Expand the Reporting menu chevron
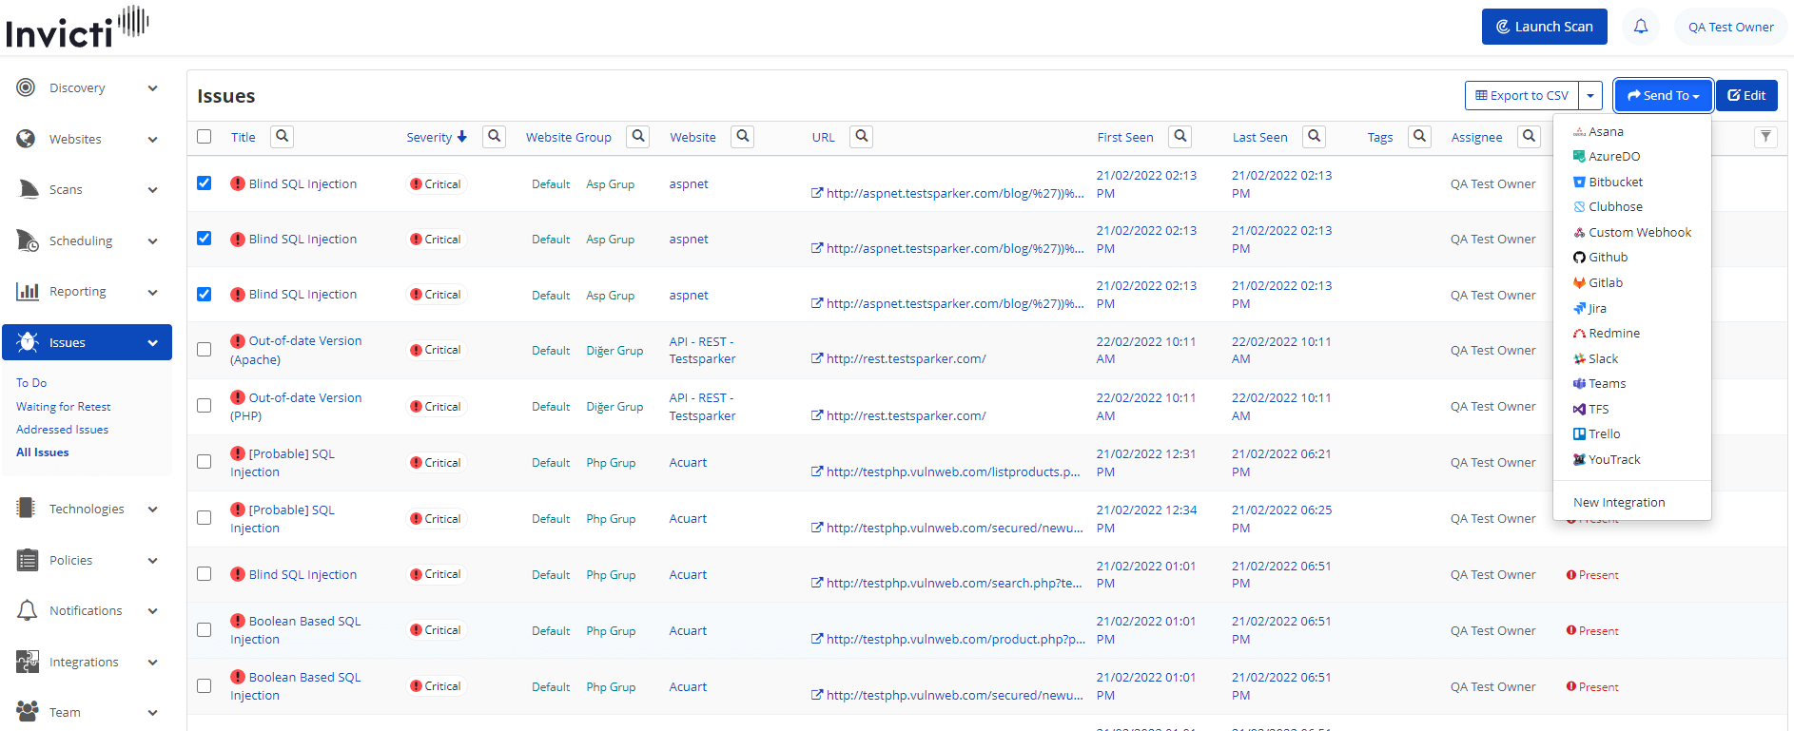 click(153, 292)
